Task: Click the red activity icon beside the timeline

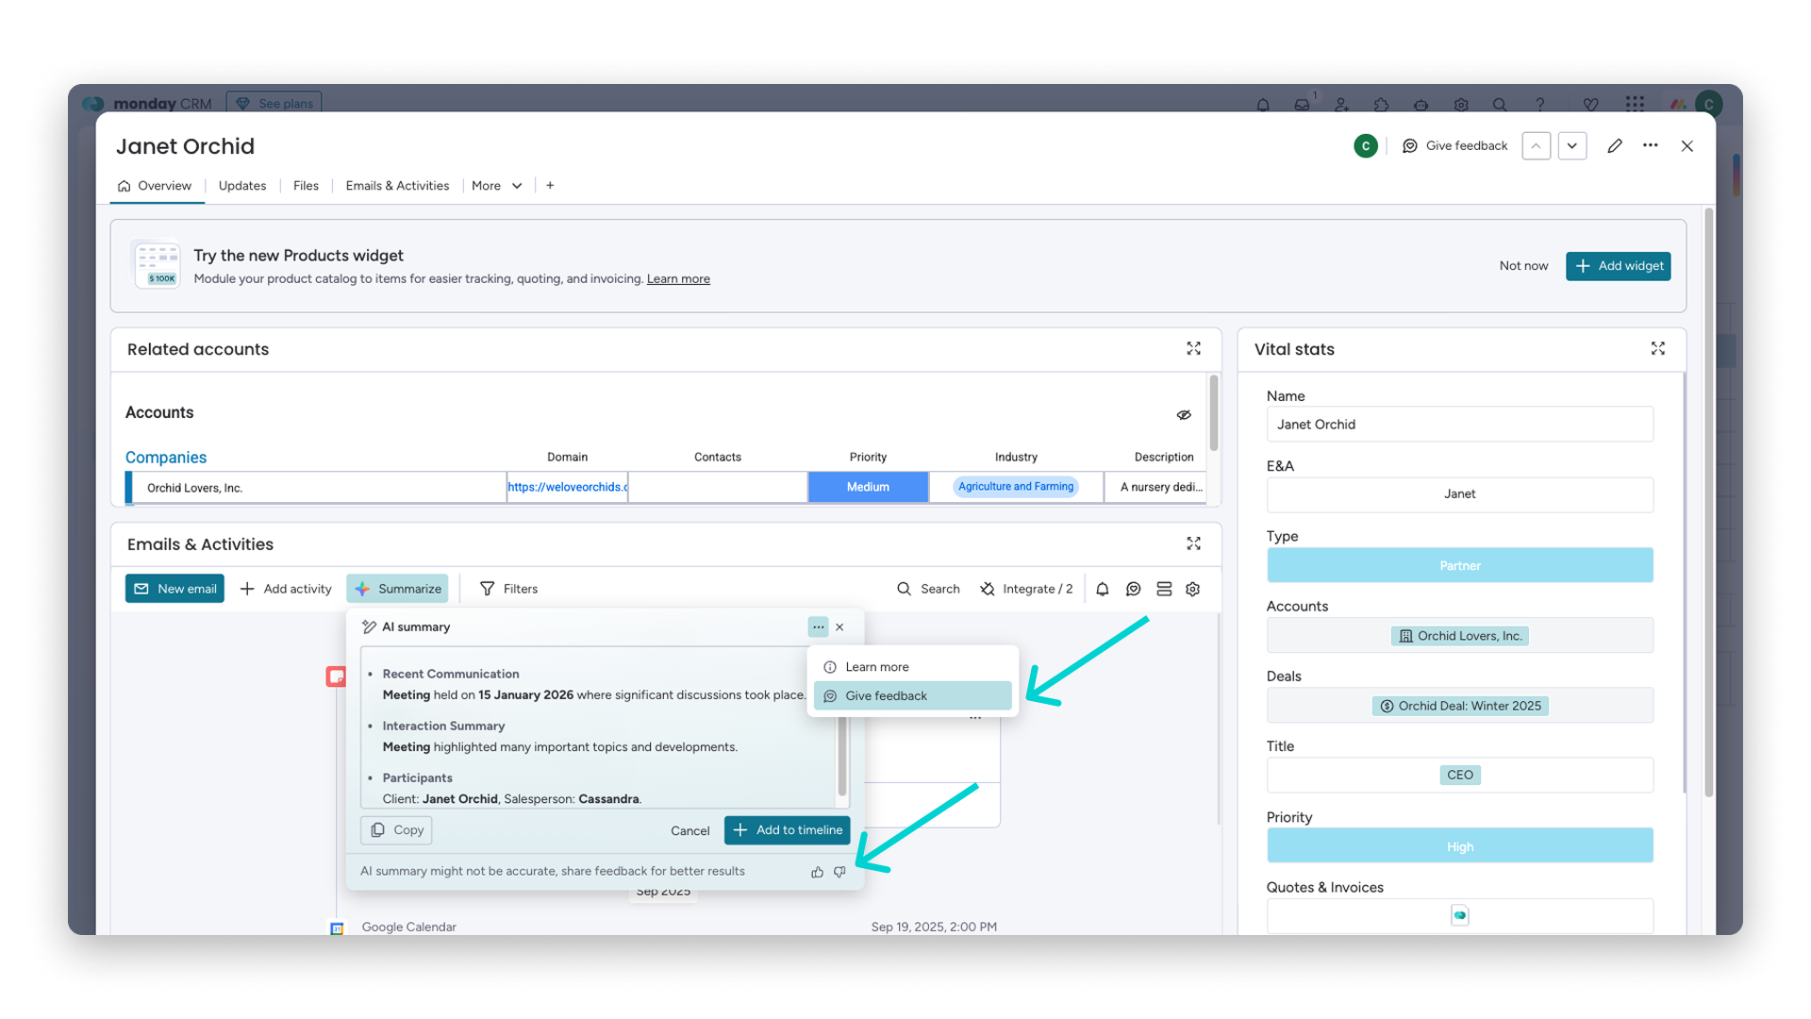Action: click(336, 677)
